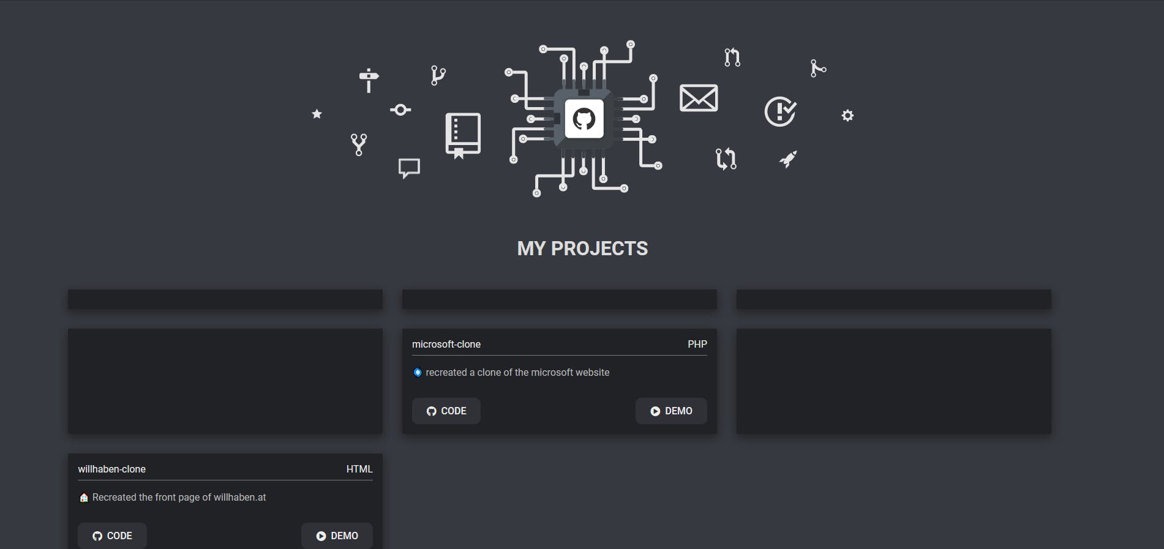Click the blue emoji in the microsoft-clone description
The image size is (1164, 549).
click(418, 372)
